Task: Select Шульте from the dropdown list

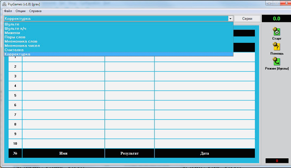Action: click(x=12, y=25)
